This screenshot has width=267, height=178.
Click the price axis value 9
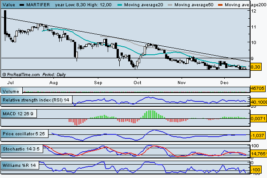coord(252,58)
